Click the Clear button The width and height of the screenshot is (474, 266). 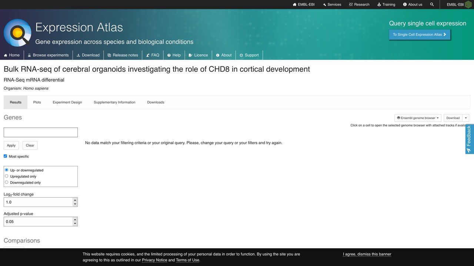pyautogui.click(x=30, y=145)
